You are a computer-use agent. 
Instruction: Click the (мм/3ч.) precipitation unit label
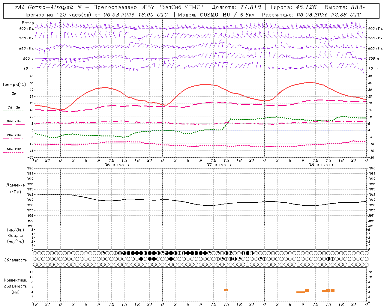tap(16, 230)
